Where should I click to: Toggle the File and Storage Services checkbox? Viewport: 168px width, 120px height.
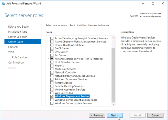(x=52, y=59)
